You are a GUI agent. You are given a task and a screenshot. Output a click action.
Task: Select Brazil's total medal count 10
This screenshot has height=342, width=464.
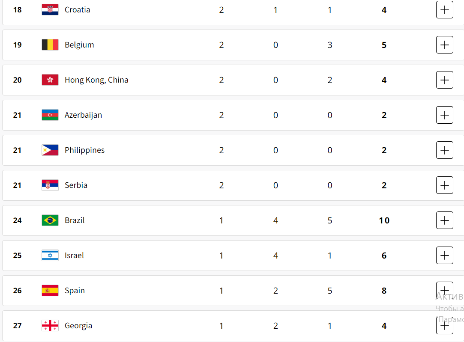click(384, 220)
